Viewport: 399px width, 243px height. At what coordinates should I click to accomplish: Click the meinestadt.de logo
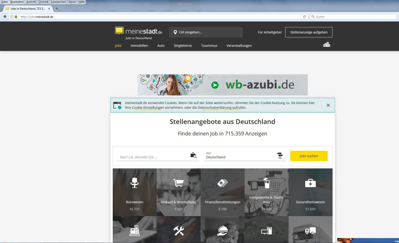pyautogui.click(x=139, y=32)
